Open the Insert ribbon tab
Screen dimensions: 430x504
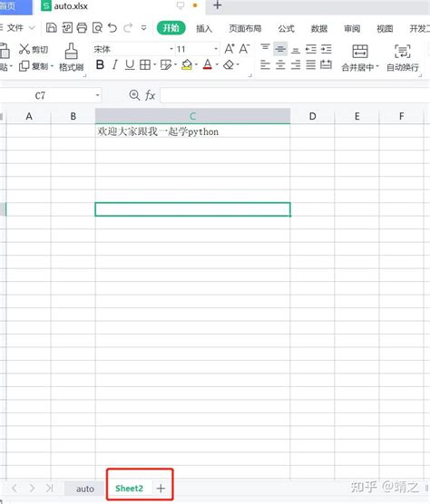[204, 29]
